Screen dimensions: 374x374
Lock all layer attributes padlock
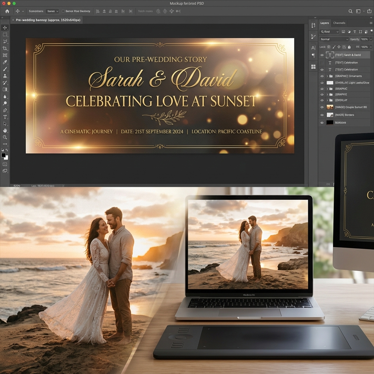click(x=349, y=47)
